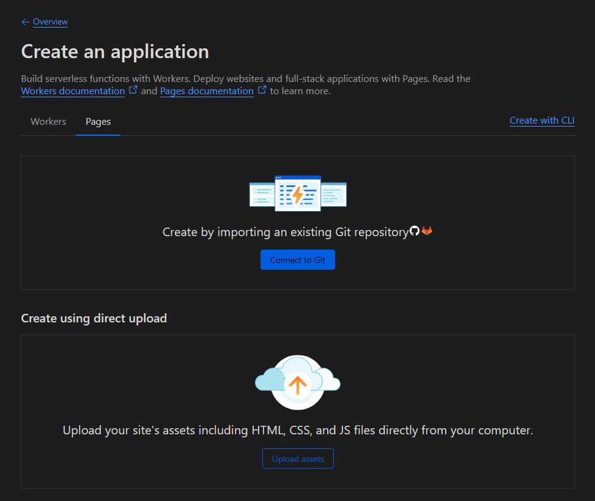Switch to the Workers tab
The width and height of the screenshot is (595, 501).
pos(48,121)
